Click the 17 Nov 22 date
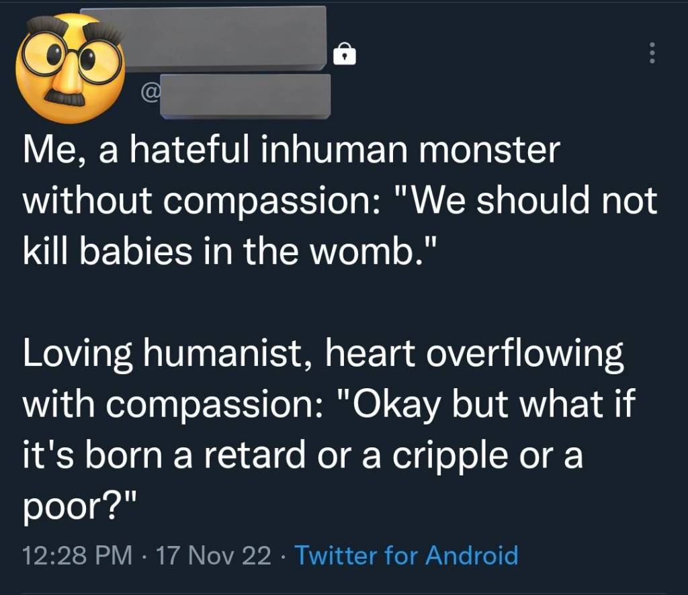This screenshot has width=688, height=595. 213,555
